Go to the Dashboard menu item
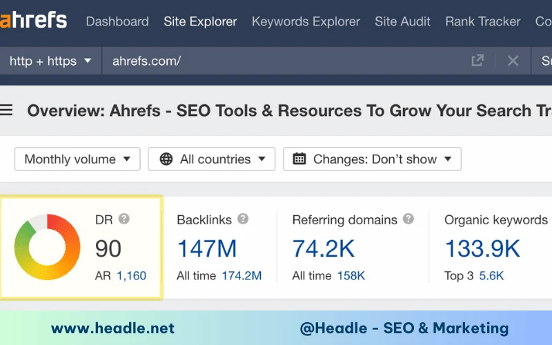Viewport: 552px width, 345px height. (x=117, y=21)
